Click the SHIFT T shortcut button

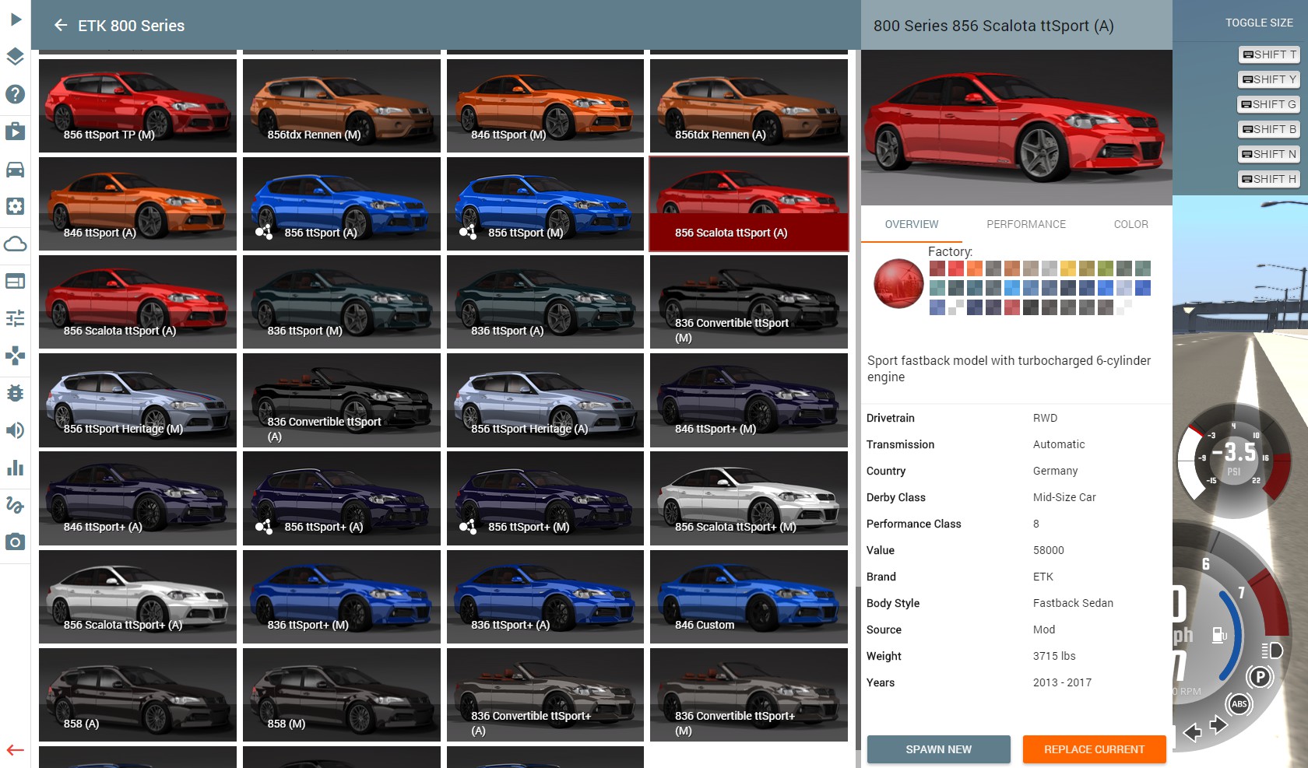1269,54
